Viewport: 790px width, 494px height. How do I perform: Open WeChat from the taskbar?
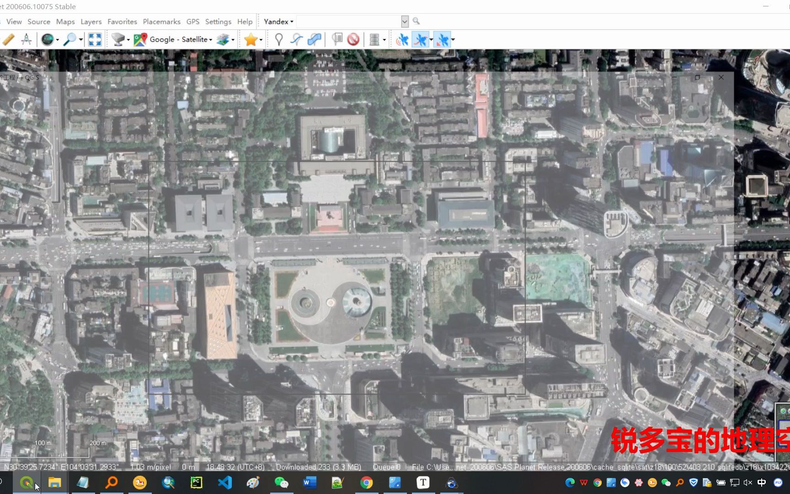[x=282, y=483]
